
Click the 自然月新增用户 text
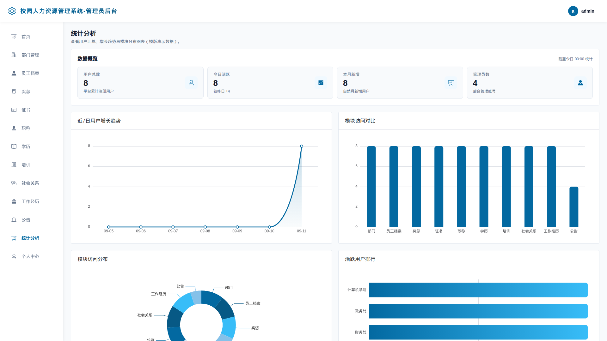[356, 91]
